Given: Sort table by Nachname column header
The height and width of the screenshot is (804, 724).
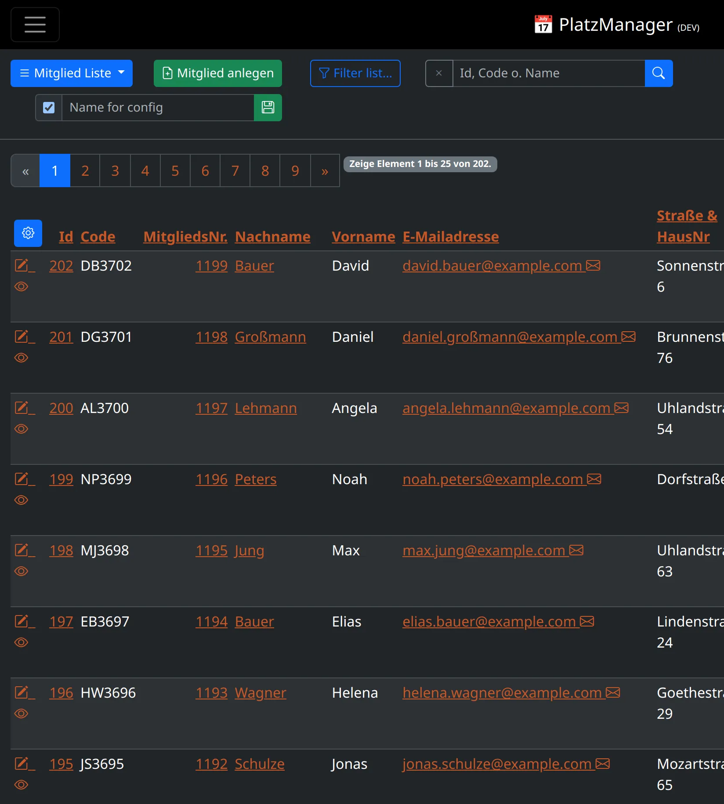Looking at the screenshot, I should [273, 237].
